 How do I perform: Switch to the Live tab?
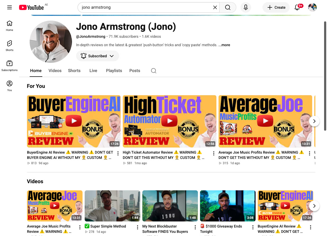(x=93, y=70)
